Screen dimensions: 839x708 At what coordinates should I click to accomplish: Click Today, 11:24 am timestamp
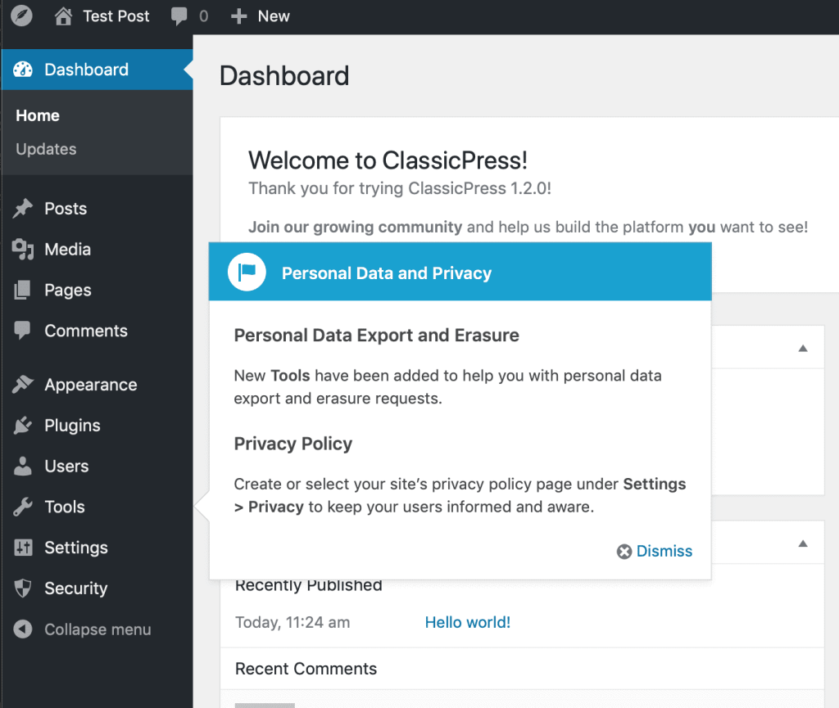293,623
